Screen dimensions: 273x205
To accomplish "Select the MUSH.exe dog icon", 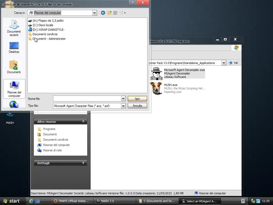I will (156, 89).
